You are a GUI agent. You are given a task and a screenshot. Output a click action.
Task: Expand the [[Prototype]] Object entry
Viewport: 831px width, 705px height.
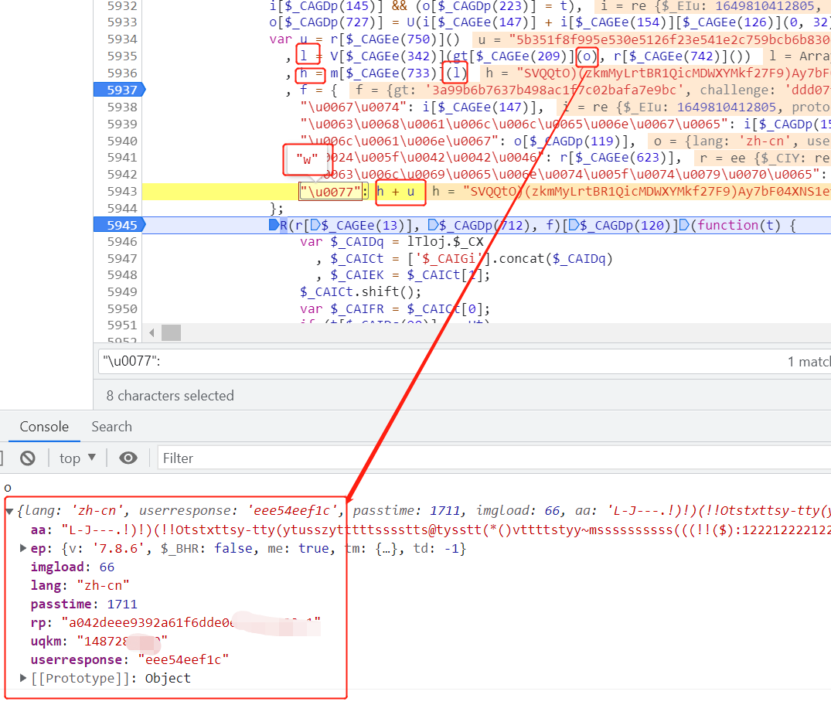[22, 678]
